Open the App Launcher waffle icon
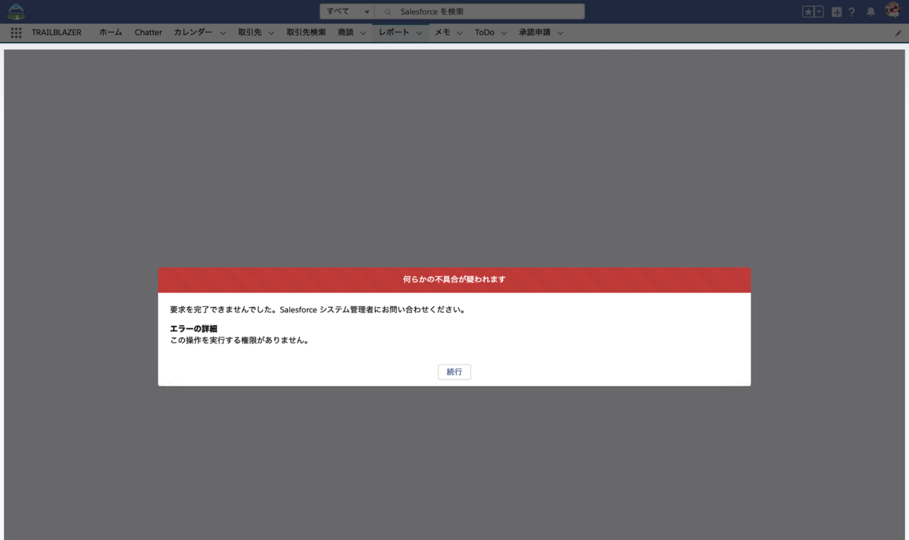The image size is (909, 540). pos(15,33)
